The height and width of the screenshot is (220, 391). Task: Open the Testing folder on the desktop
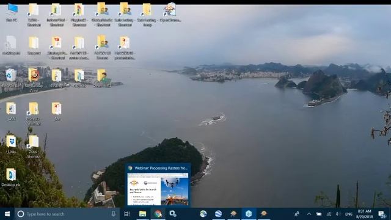tap(57, 76)
